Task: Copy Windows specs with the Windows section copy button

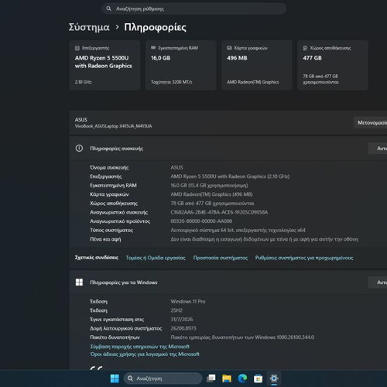Action: click(x=378, y=283)
